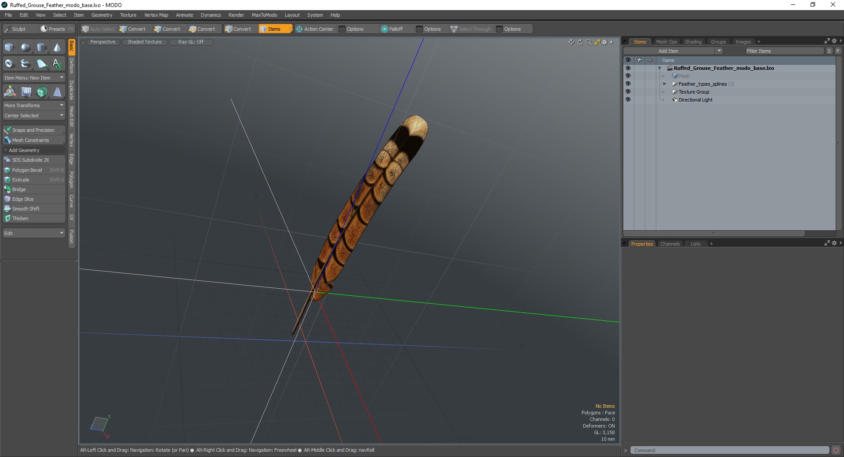Click the viewport zoom magnifier icon
This screenshot has height=457, width=844.
click(x=589, y=42)
